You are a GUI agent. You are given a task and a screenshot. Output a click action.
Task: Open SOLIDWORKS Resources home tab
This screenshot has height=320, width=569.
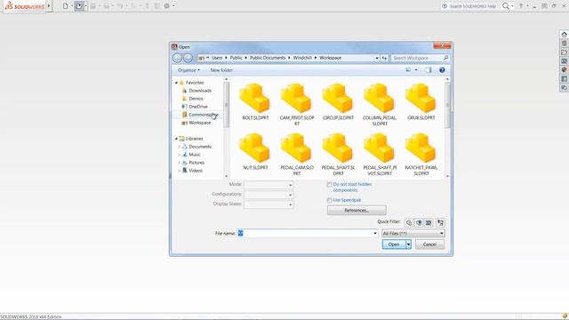click(x=564, y=35)
